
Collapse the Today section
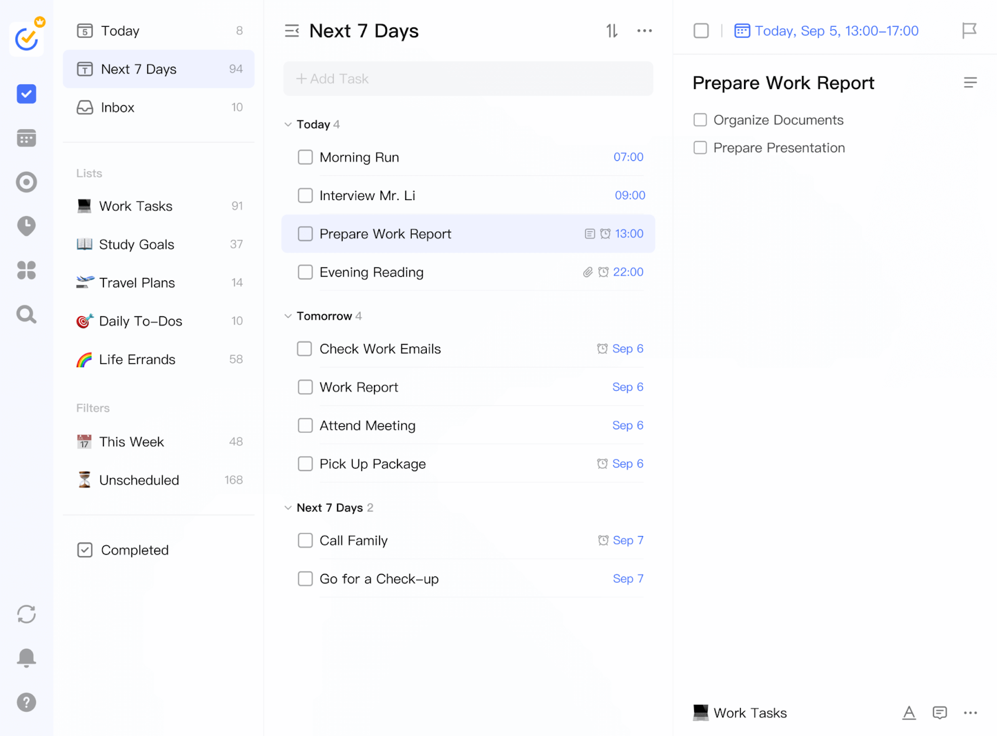pos(288,124)
